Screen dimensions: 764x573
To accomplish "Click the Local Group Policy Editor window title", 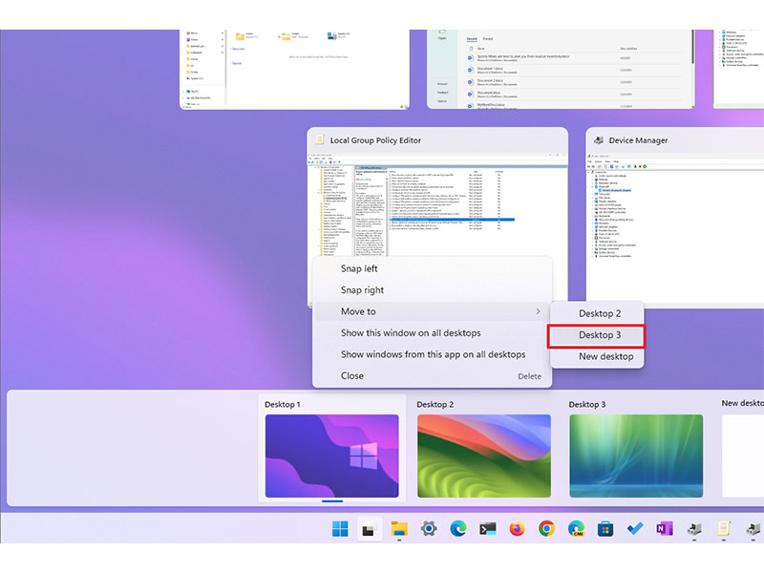I will tap(375, 140).
